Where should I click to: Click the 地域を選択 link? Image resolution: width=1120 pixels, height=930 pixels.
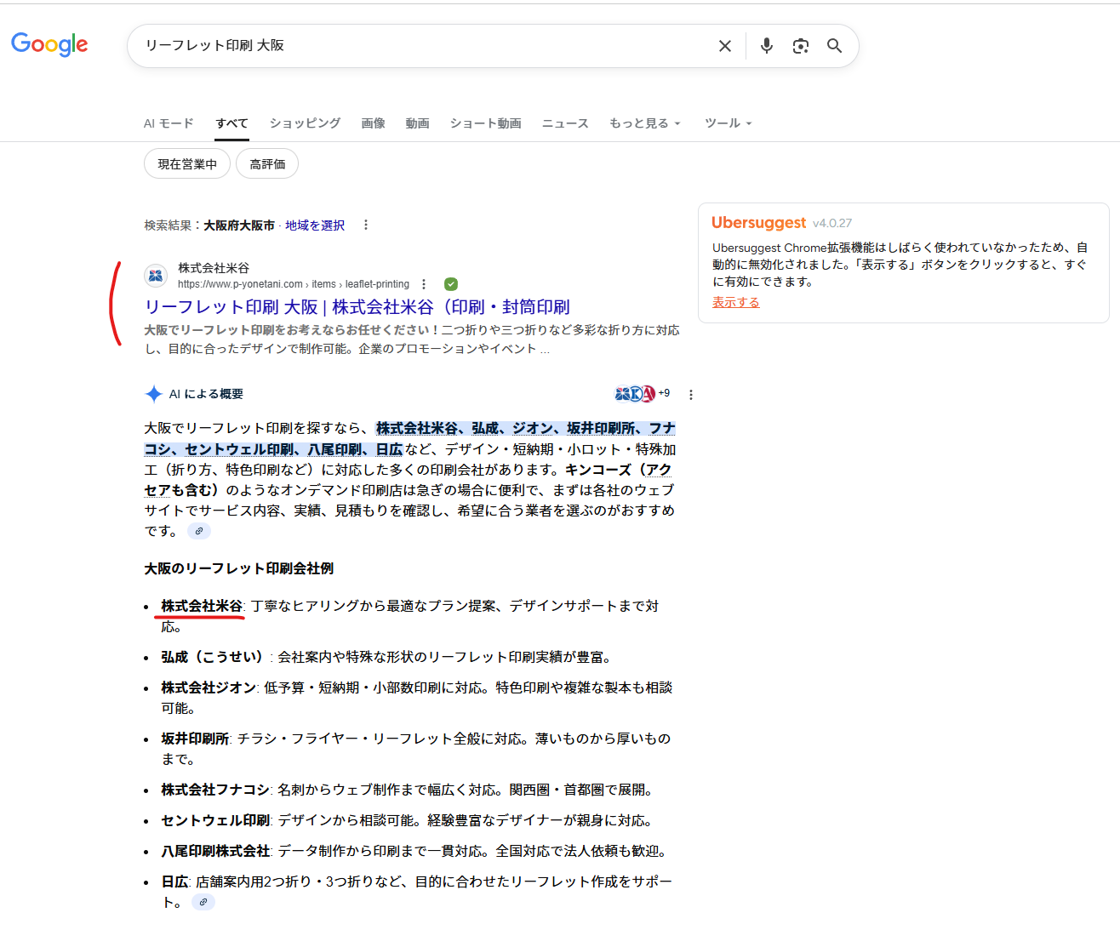point(315,225)
